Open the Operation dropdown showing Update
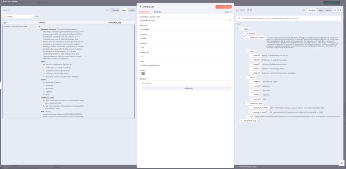This screenshot has height=169, width=346. tap(185, 38)
